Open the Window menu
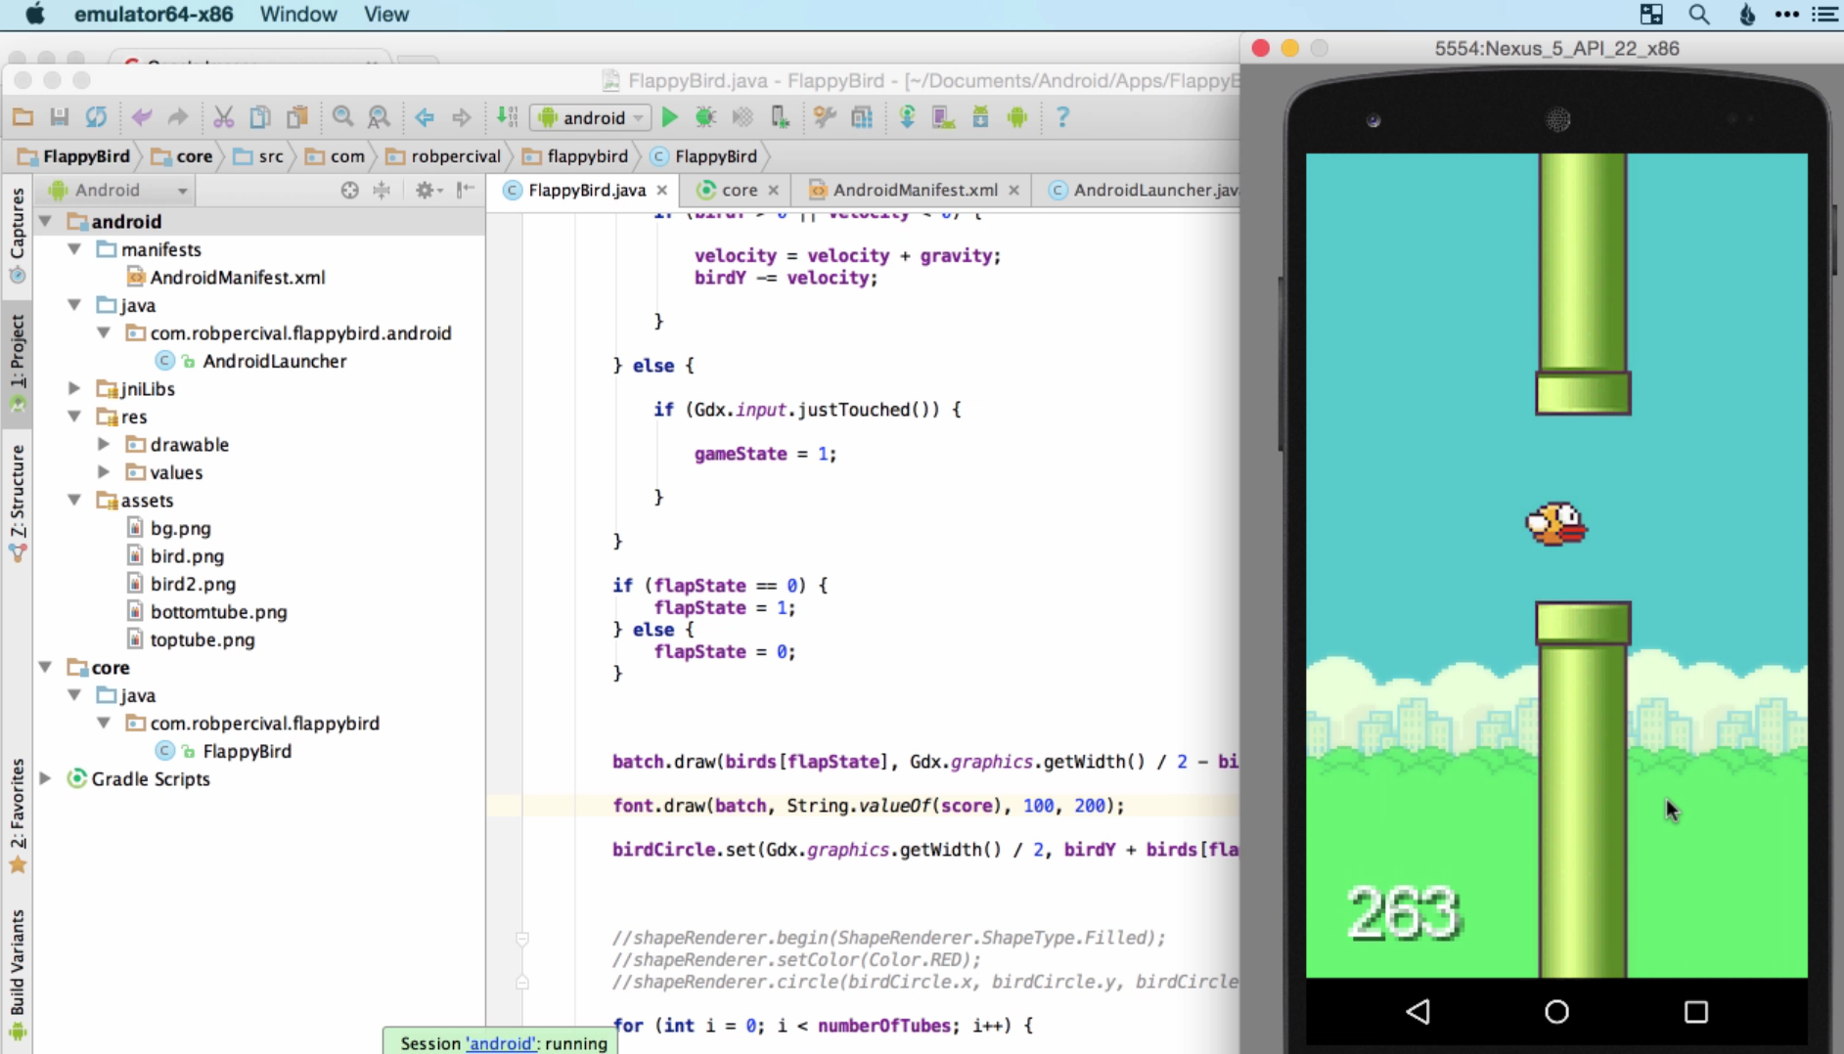1844x1054 pixels. [x=298, y=15]
